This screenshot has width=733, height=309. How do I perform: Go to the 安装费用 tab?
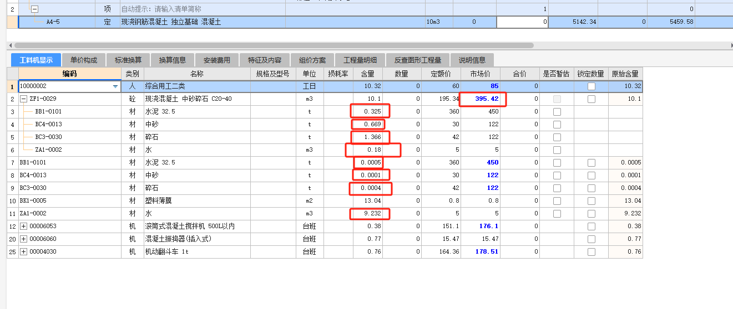(x=217, y=60)
